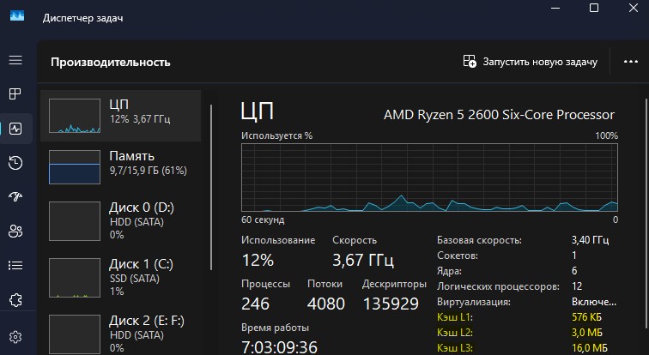Click the Логических процессоров value 12

[x=577, y=286]
